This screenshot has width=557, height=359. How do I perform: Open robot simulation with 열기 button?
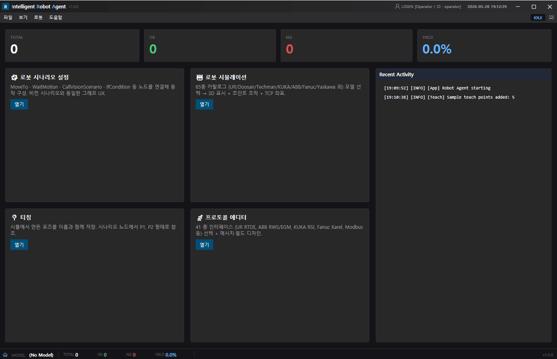[x=204, y=104]
